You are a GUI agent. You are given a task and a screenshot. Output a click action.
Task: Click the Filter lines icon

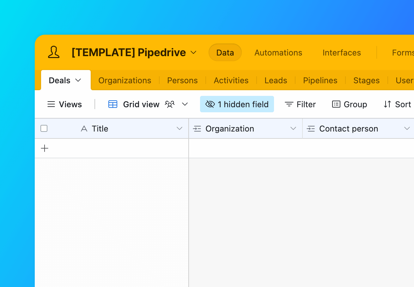click(289, 104)
